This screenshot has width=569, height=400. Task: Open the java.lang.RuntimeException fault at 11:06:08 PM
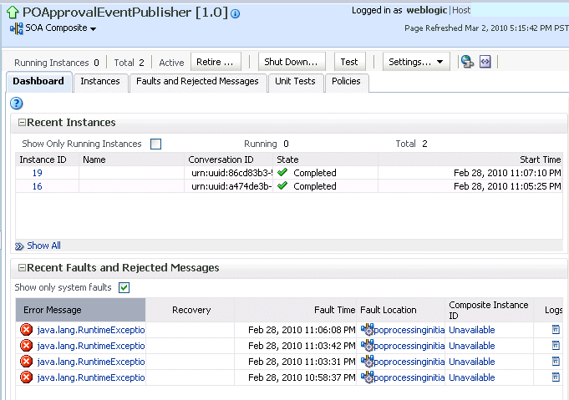click(x=91, y=330)
